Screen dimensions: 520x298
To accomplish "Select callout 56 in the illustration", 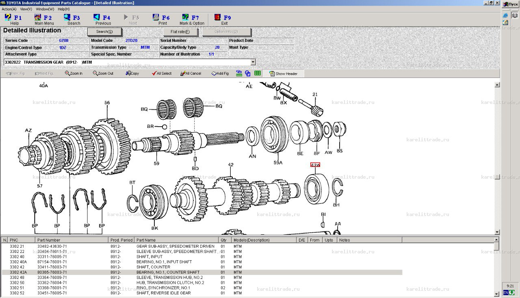I will click(x=107, y=103).
